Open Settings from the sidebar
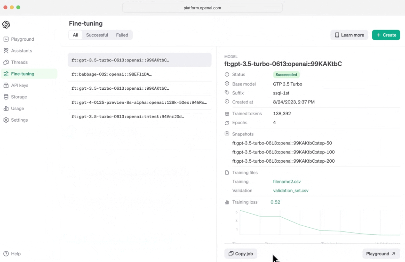Viewport: 405px width, 262px height. point(19,120)
